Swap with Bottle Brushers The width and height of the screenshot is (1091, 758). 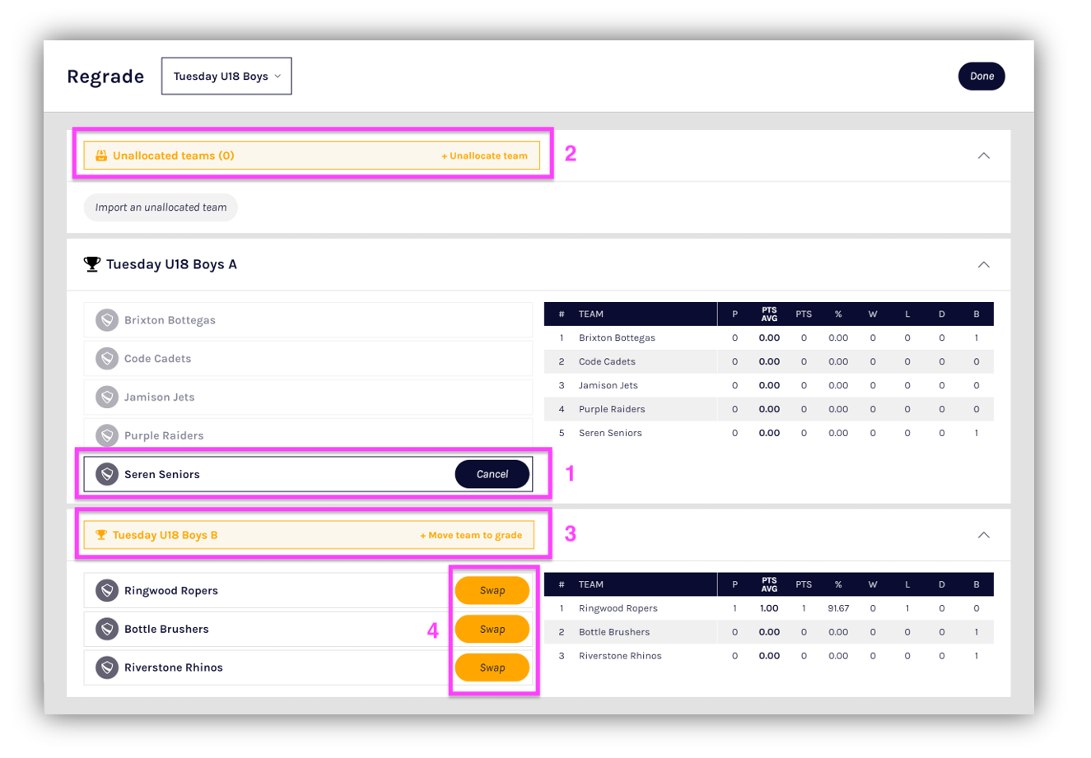[492, 629]
